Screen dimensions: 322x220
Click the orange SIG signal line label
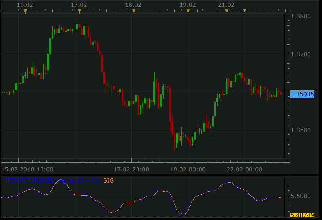pyautogui.click(x=109, y=180)
